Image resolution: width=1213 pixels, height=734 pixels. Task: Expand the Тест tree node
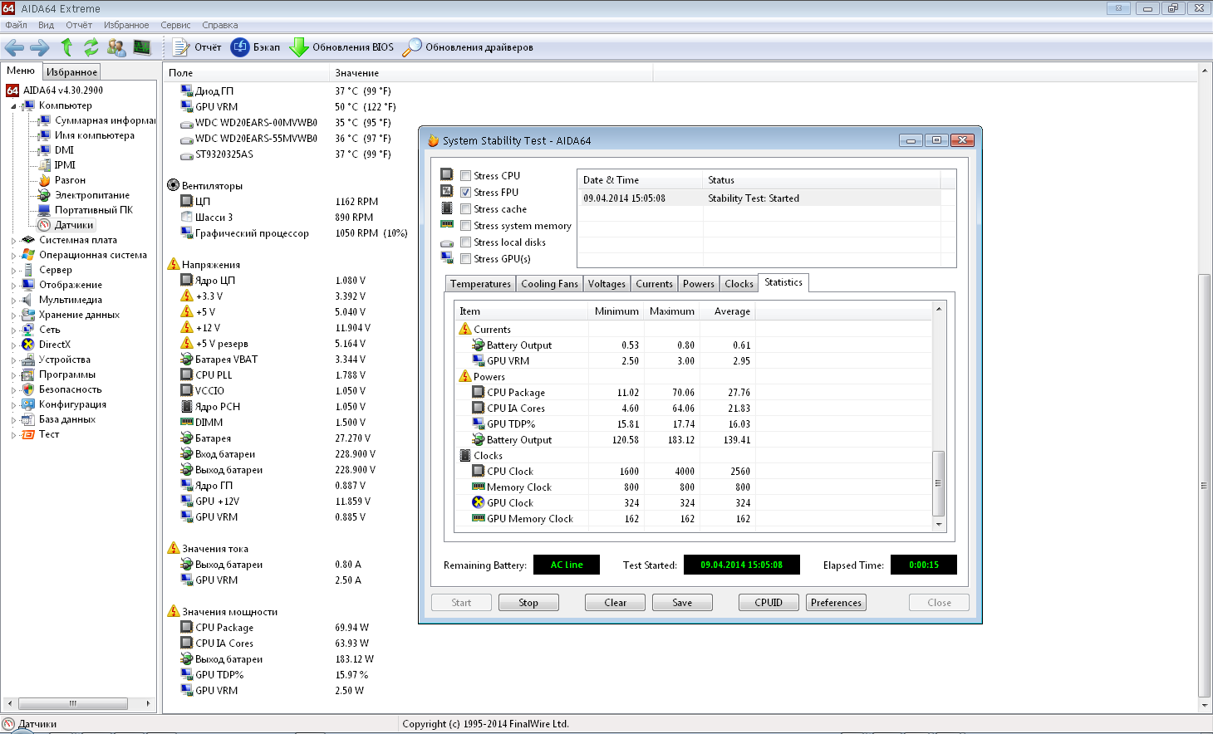(x=13, y=435)
